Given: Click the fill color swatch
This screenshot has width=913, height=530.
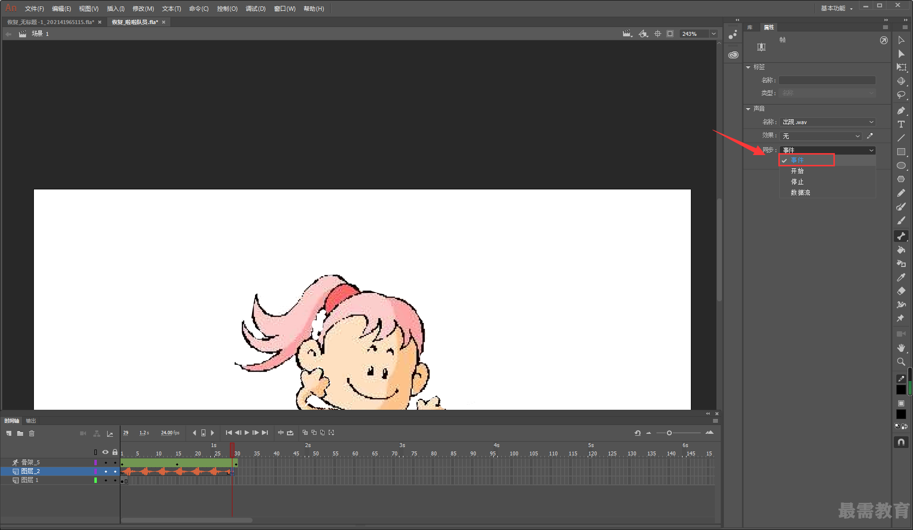Looking at the screenshot, I should [x=901, y=415].
